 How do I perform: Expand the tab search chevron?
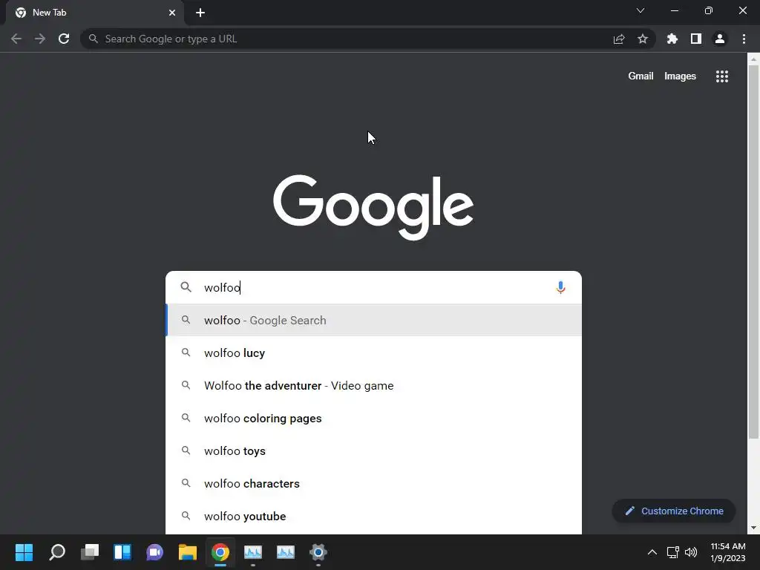pos(641,10)
